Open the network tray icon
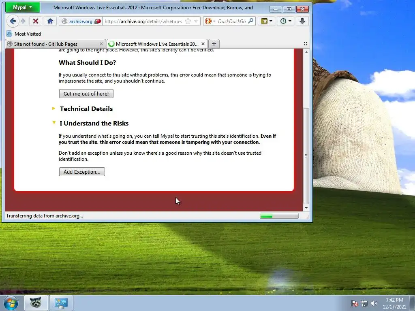Viewport: 415px width, 311px height. (364, 303)
